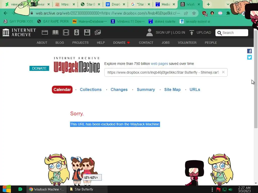This screenshot has height=193, width=258.
Task: Open the VOLUNTEER menu item
Action: pyautogui.click(x=187, y=43)
